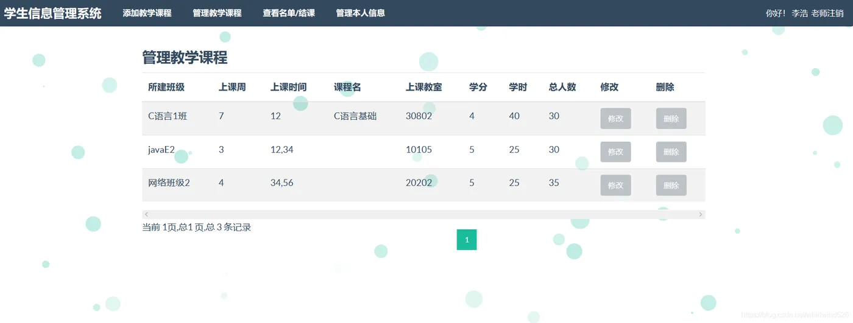Viewport: 853px width, 323px height.
Task: Click the 学生信息管理系统 brand title
Action: pos(53,13)
